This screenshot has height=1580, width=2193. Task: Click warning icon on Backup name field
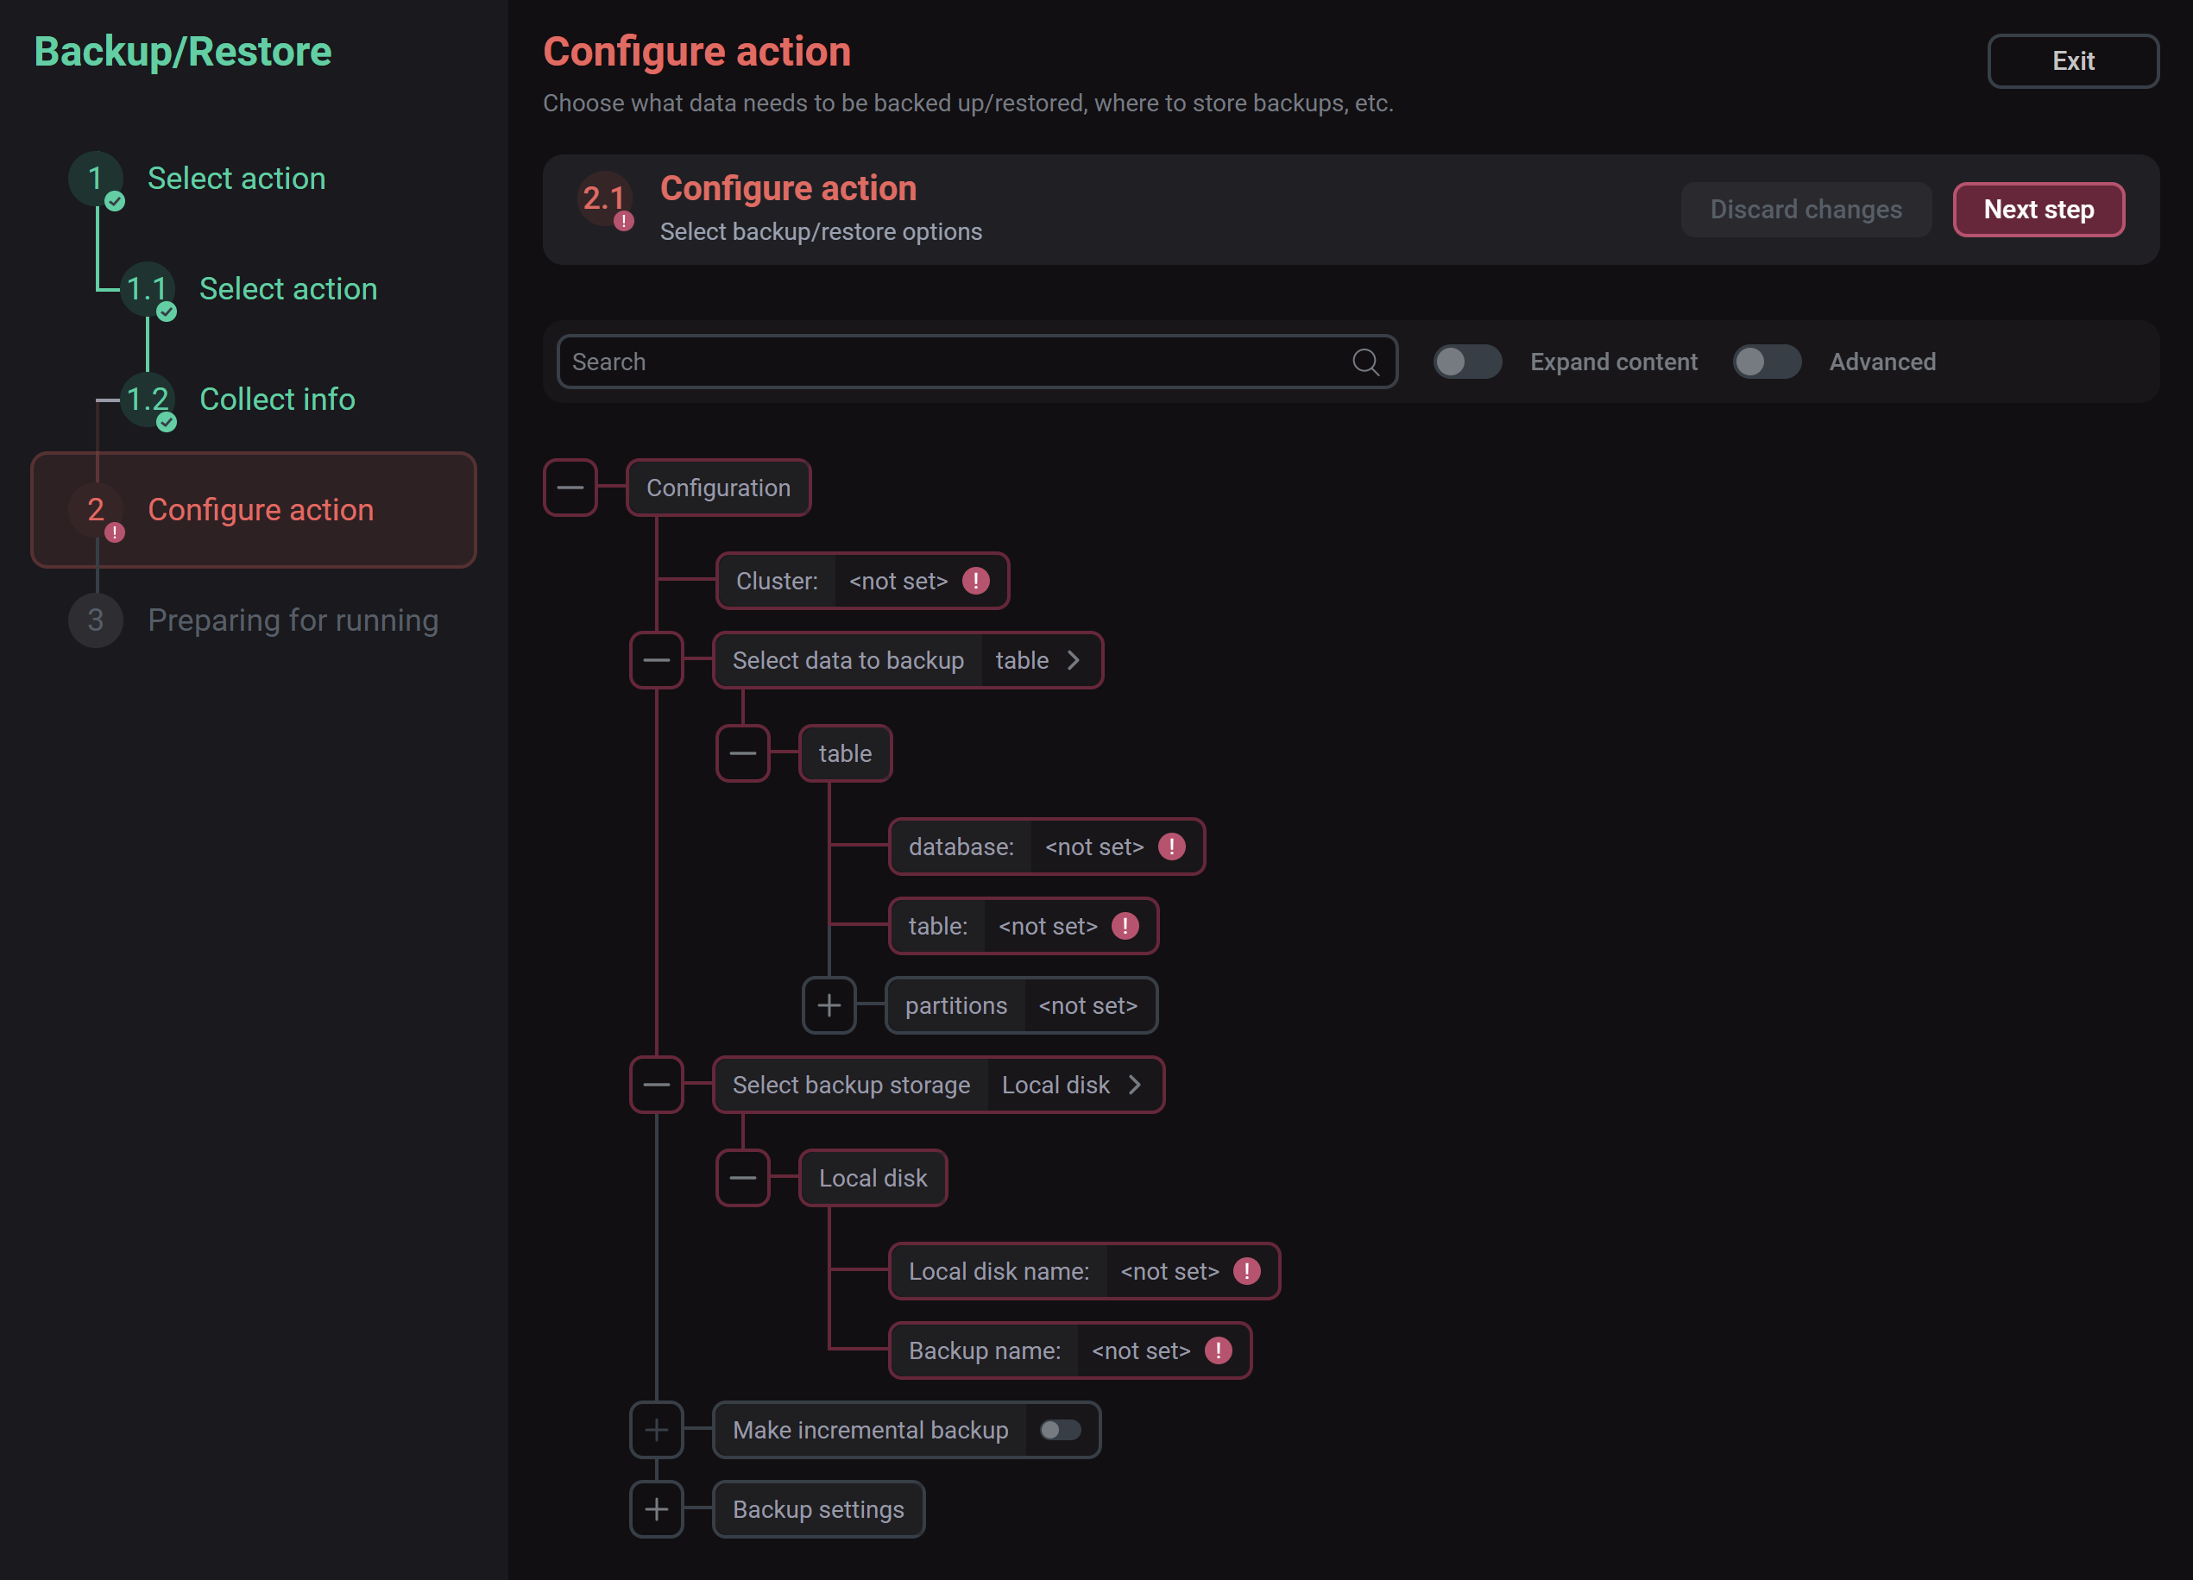(x=1218, y=1350)
